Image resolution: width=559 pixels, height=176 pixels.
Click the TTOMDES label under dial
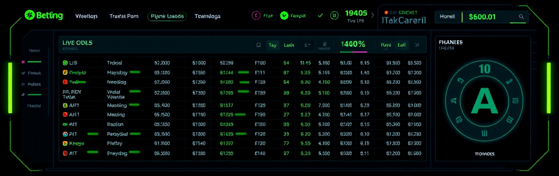point(485,154)
